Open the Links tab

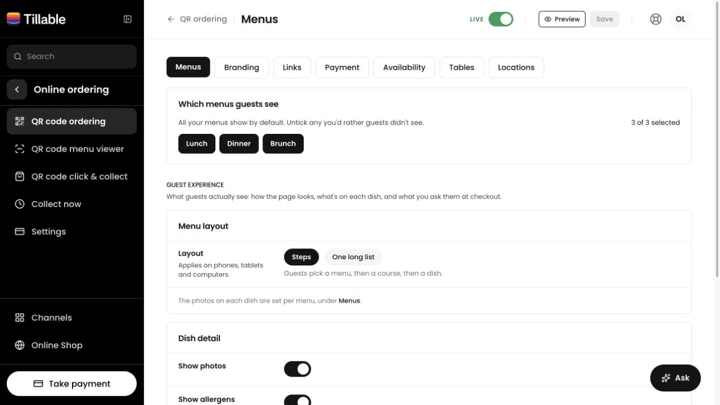pos(292,67)
